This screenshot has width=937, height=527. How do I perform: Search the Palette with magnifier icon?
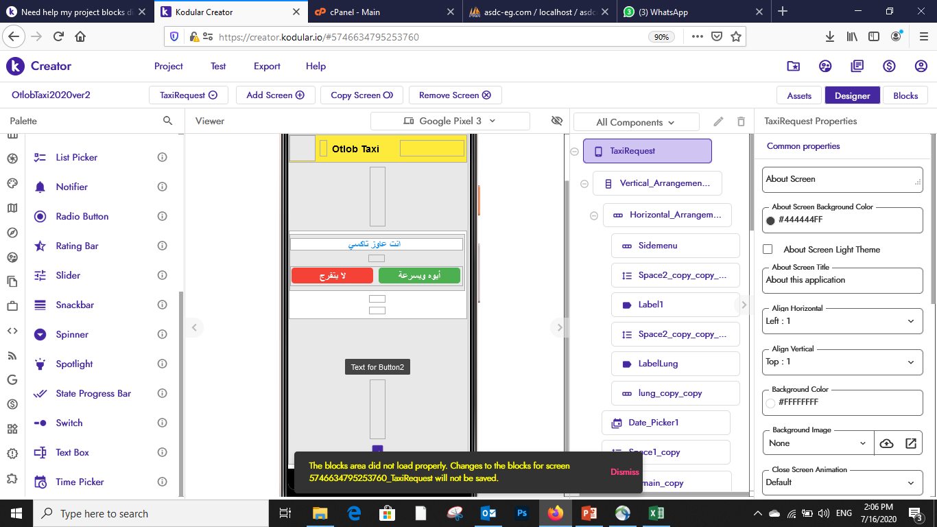pos(167,121)
